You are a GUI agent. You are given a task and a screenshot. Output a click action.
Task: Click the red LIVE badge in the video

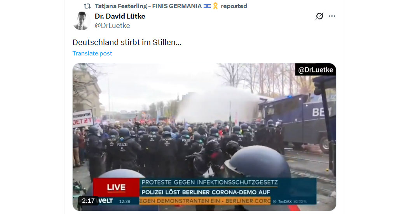tap(116, 187)
